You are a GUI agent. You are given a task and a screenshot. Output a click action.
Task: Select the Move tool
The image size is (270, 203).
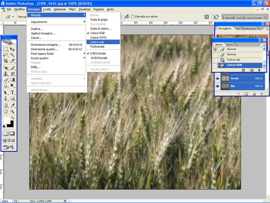13,49
